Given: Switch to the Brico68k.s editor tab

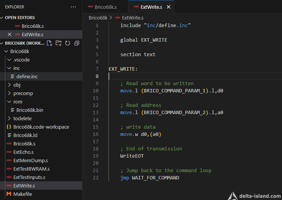Looking at the screenshot, I should (x=105, y=7).
